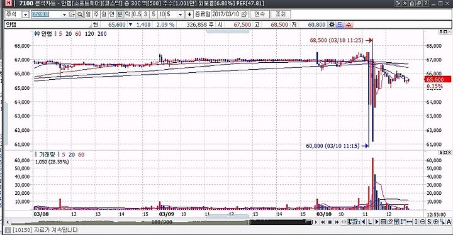Click the title bar export icon

(398, 3)
